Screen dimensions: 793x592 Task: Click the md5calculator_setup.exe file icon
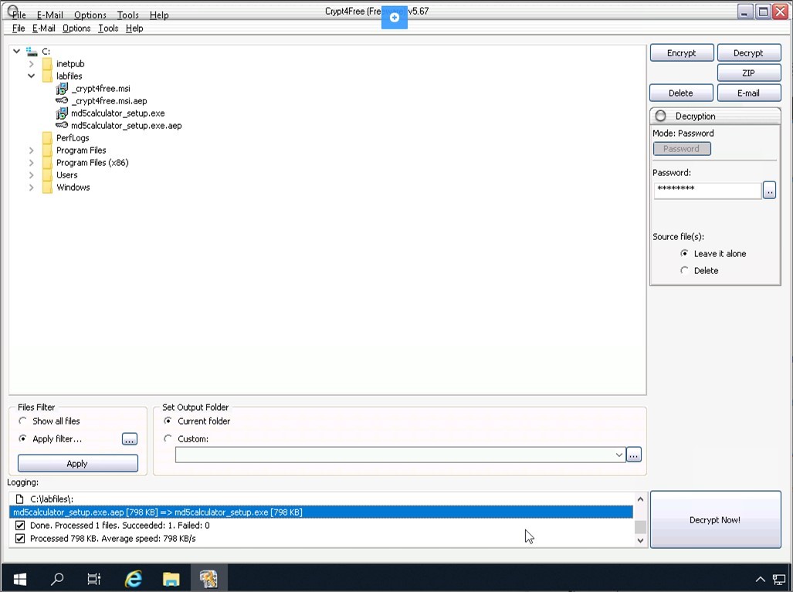tap(62, 113)
